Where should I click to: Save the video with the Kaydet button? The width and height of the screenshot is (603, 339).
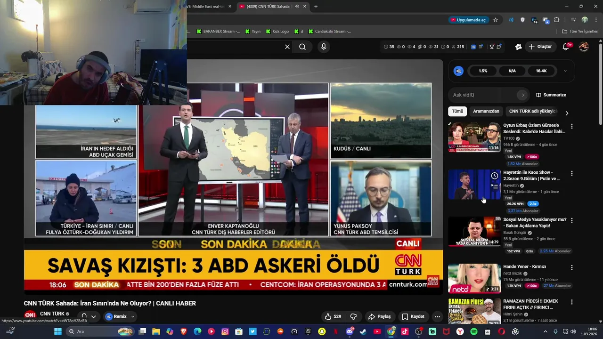click(x=413, y=316)
